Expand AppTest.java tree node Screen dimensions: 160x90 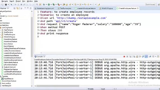(x=0, y=30)
